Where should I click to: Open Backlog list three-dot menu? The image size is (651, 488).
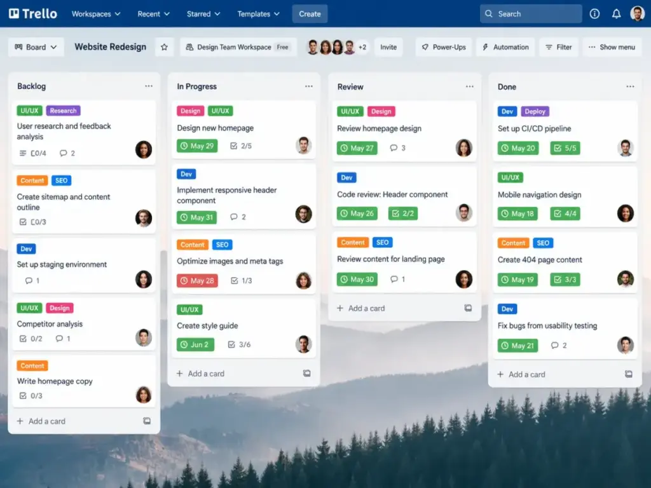(x=149, y=86)
